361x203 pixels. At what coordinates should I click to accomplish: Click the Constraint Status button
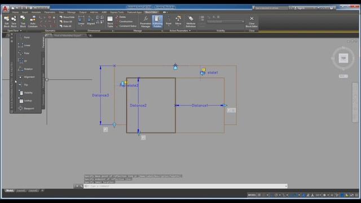[126, 26]
